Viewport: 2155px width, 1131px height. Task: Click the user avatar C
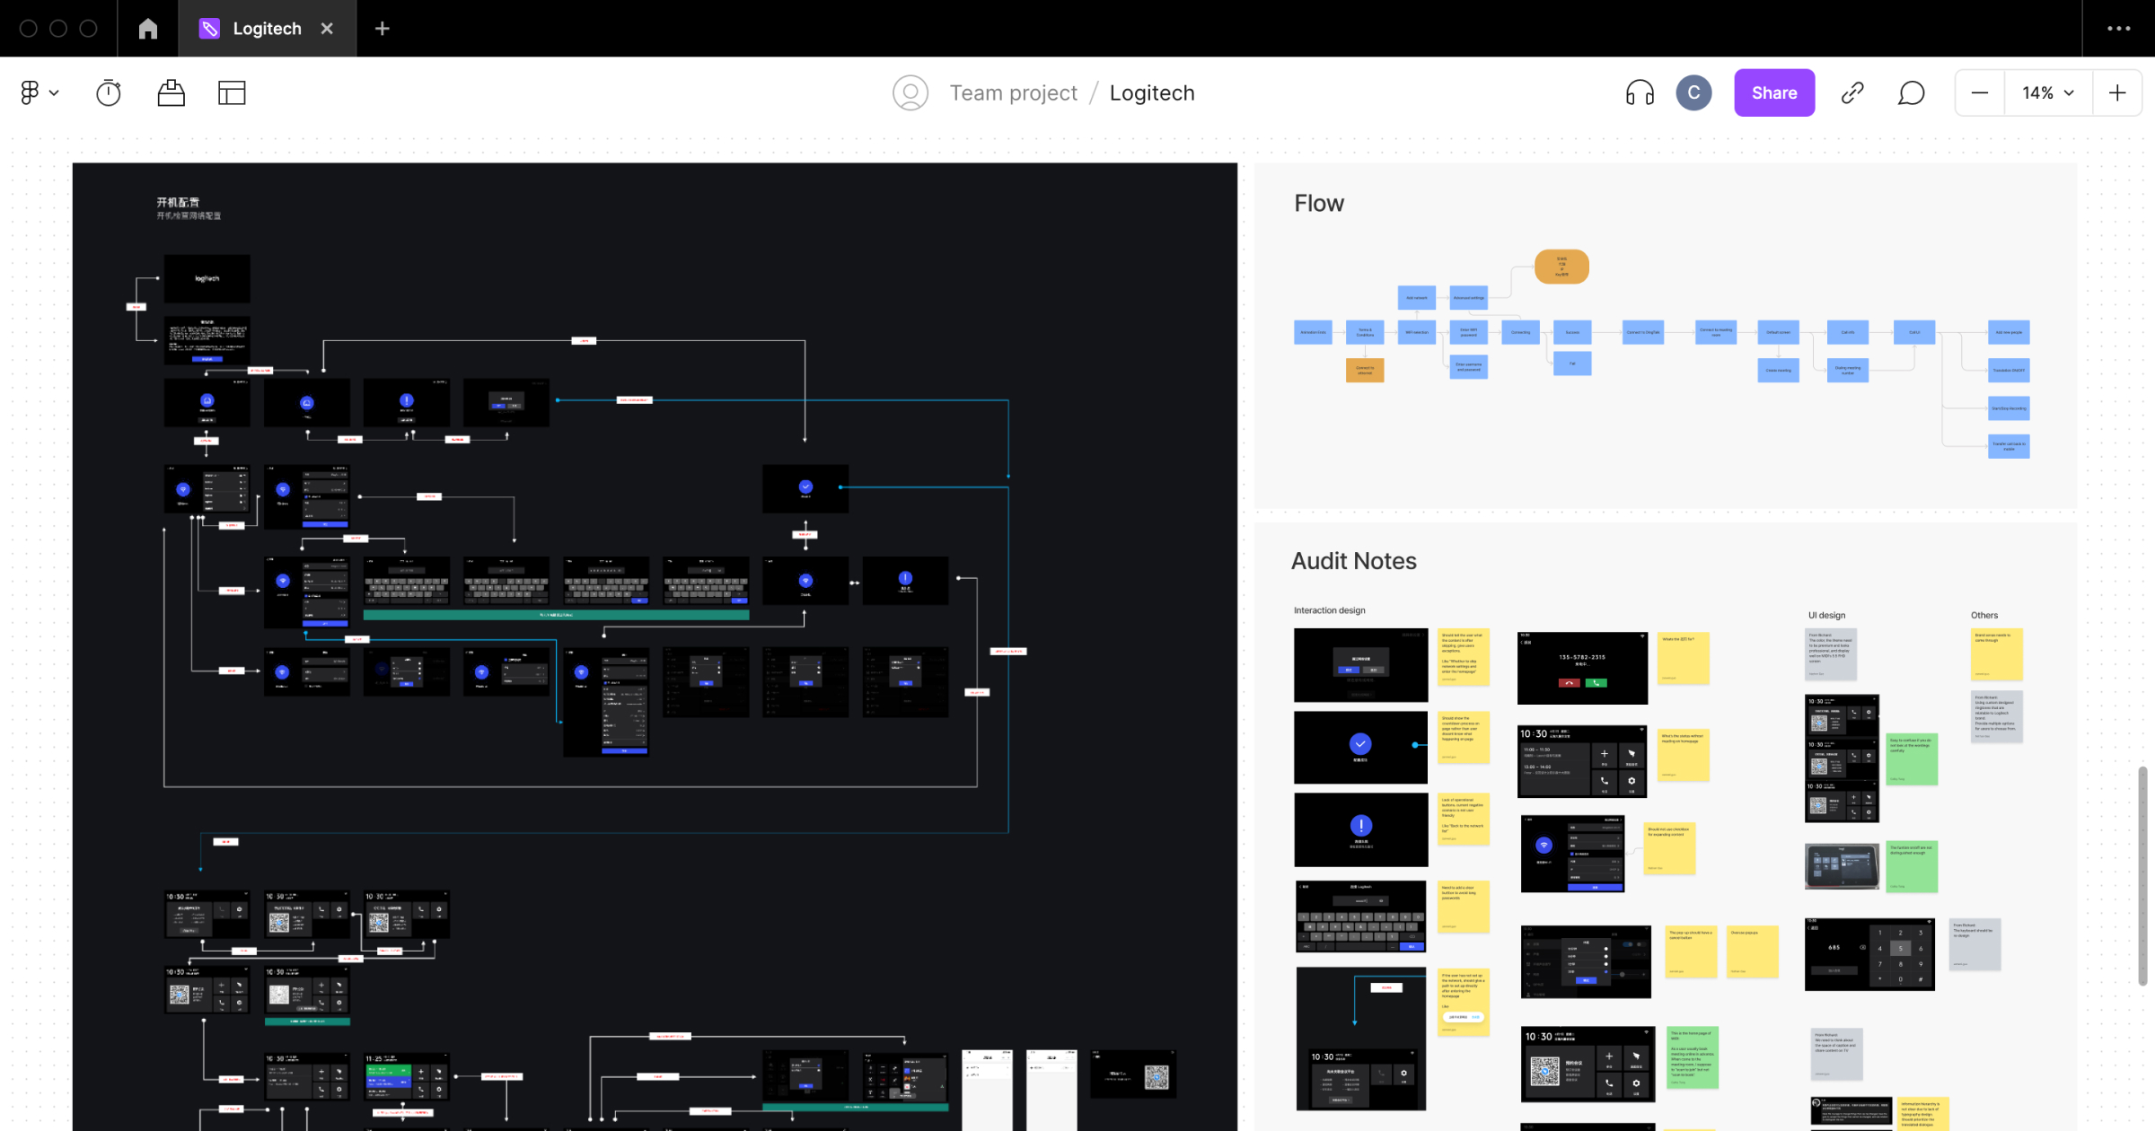click(1693, 92)
